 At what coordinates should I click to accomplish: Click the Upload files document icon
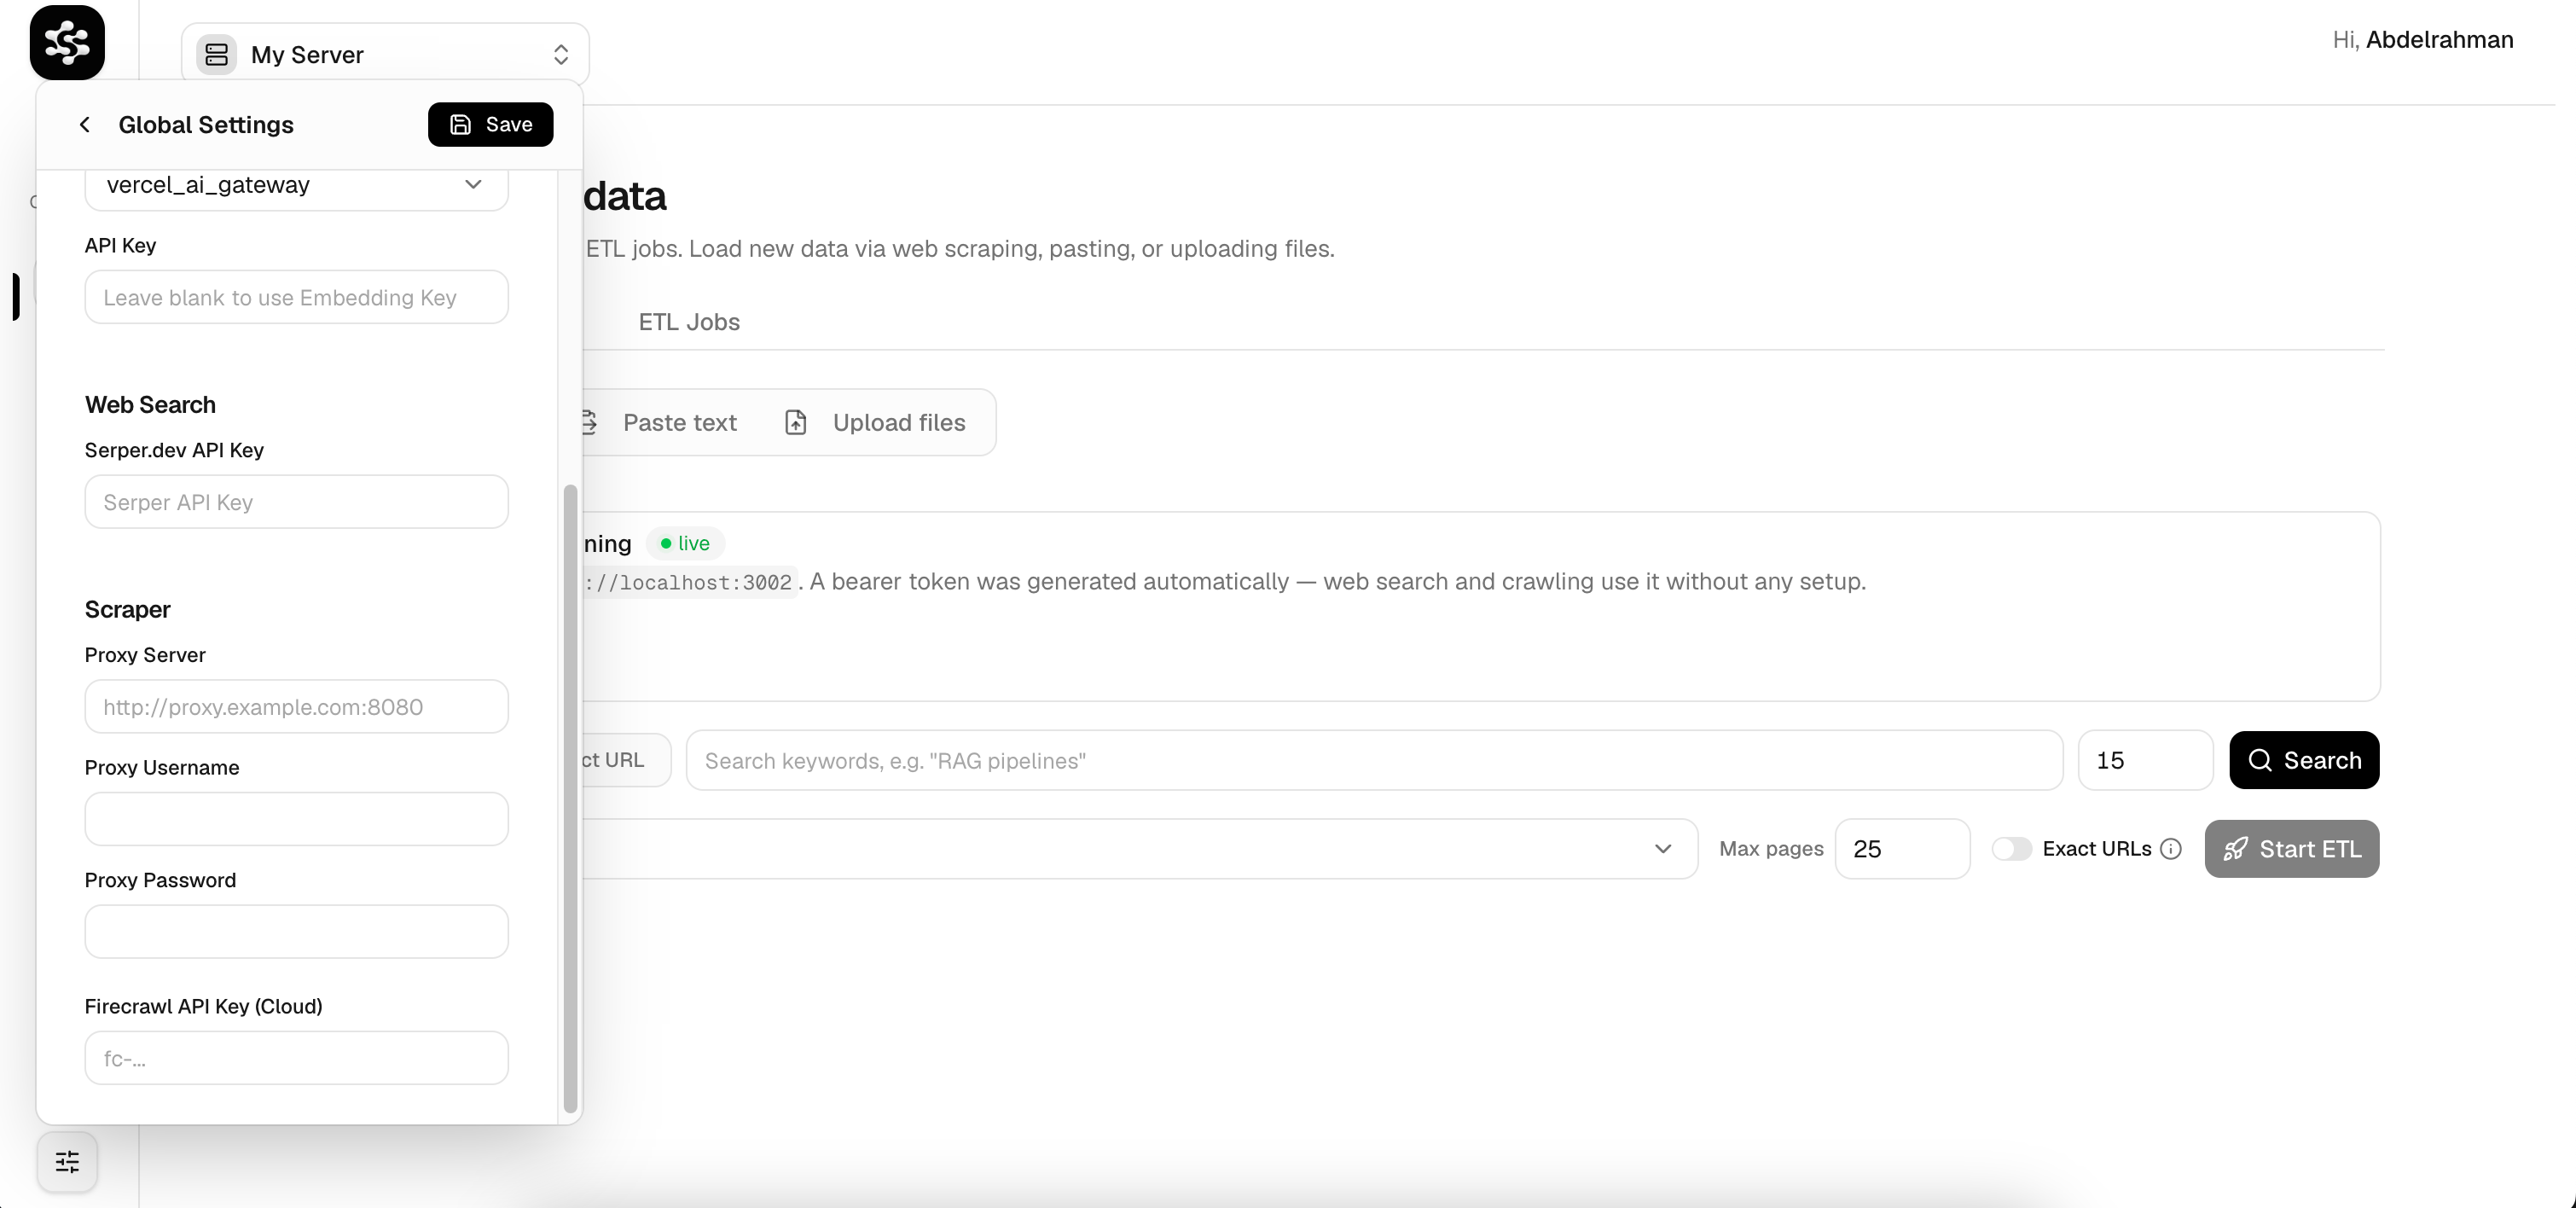(x=796, y=423)
